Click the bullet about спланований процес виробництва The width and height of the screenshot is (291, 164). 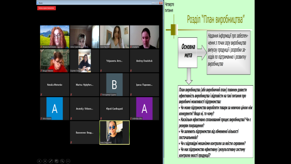215,123
